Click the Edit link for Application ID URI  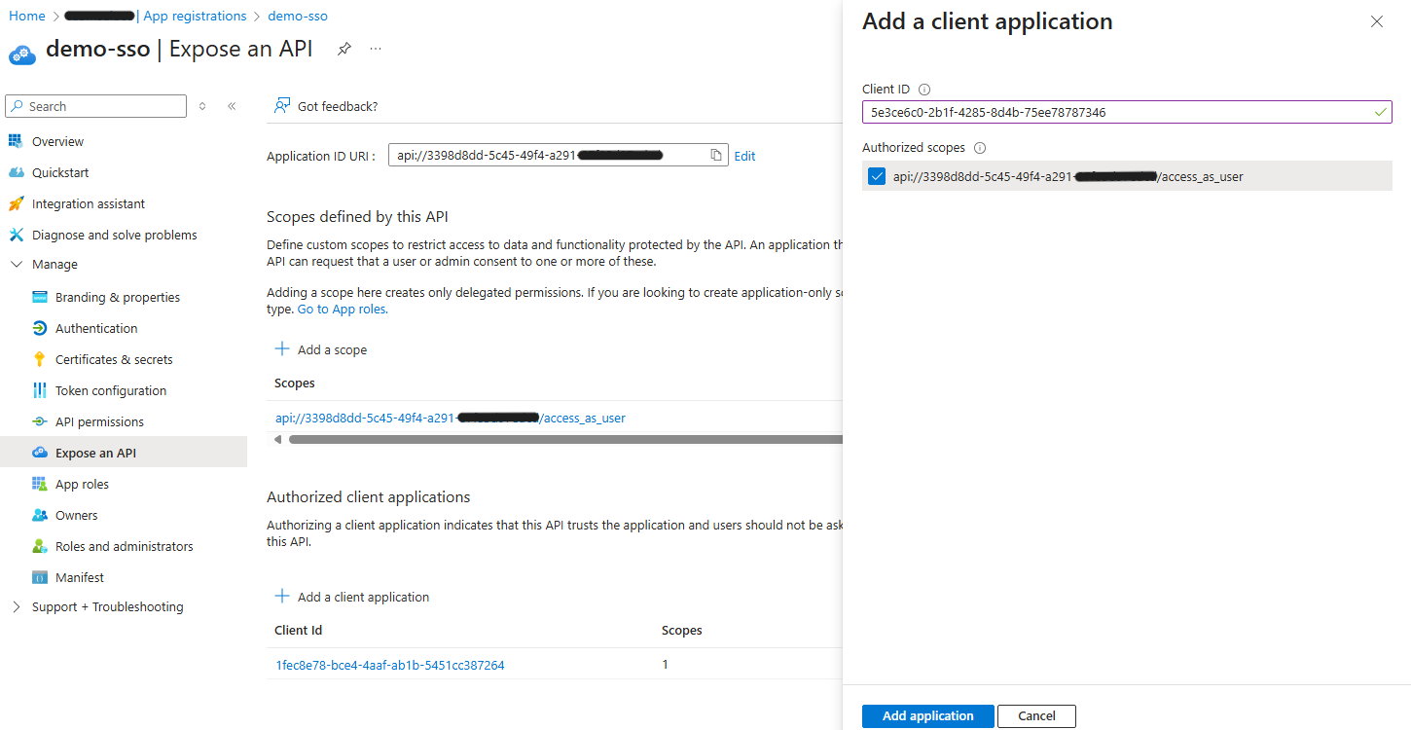click(x=744, y=156)
